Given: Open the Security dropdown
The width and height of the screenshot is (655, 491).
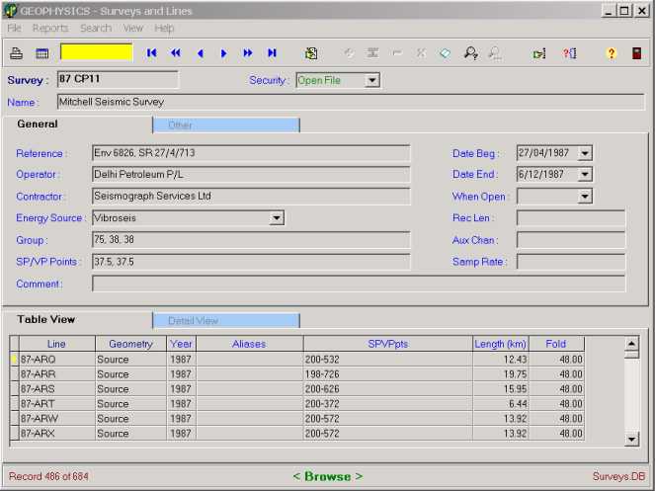Looking at the screenshot, I should (371, 80).
